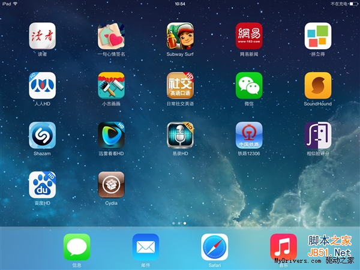Go to second home screen page dot

pyautogui.click(x=179, y=223)
